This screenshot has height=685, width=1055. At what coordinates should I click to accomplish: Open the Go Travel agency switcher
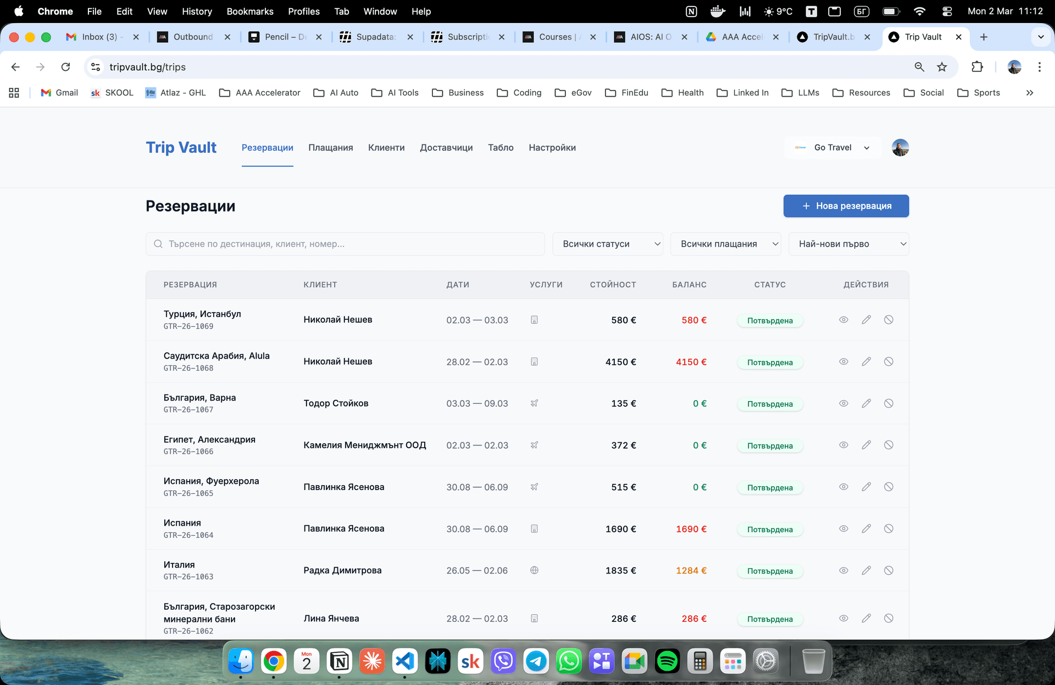(832, 147)
